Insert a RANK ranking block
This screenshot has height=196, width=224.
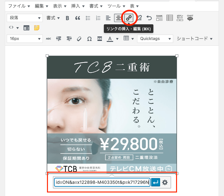159,18
